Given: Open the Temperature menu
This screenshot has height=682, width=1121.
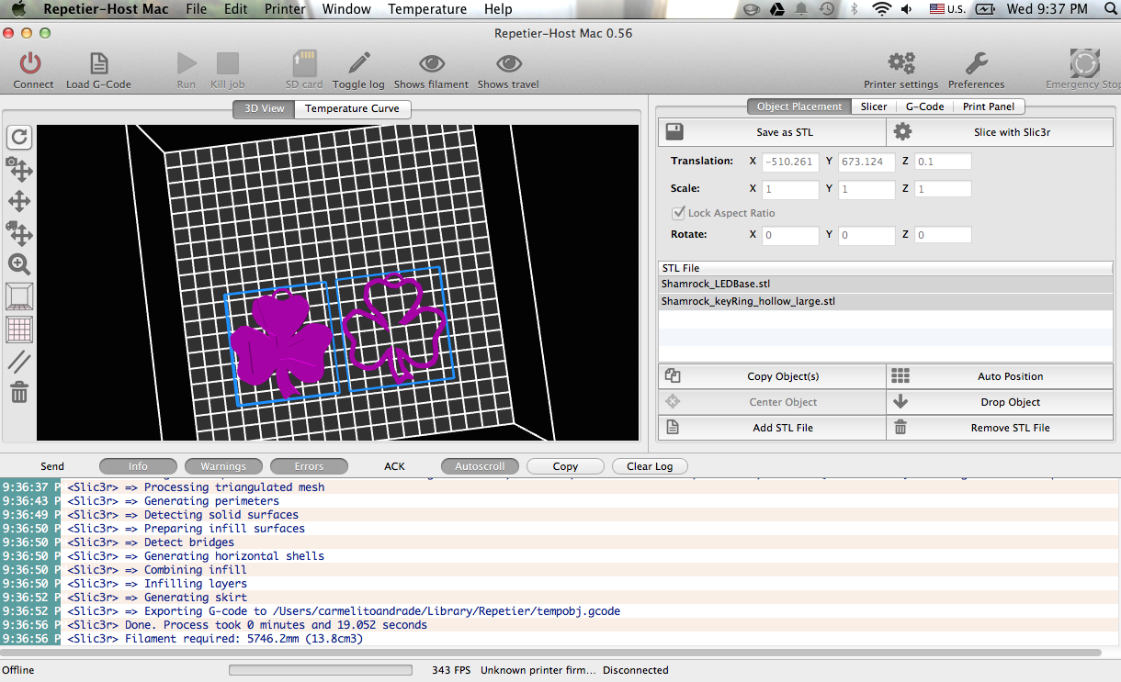Looking at the screenshot, I should [x=427, y=9].
